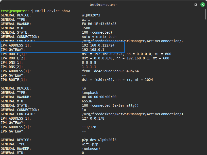207x155 pixels.
Task: Minimize the terminal window
Action: [188, 5]
